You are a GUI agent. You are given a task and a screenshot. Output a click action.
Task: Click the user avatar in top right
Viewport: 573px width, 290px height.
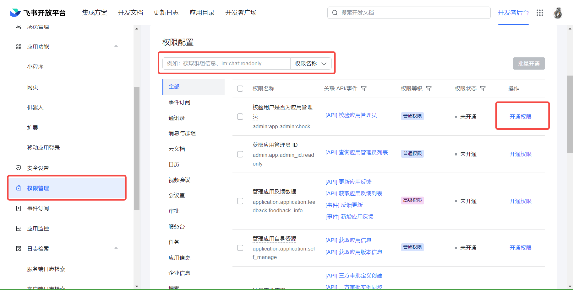click(558, 13)
